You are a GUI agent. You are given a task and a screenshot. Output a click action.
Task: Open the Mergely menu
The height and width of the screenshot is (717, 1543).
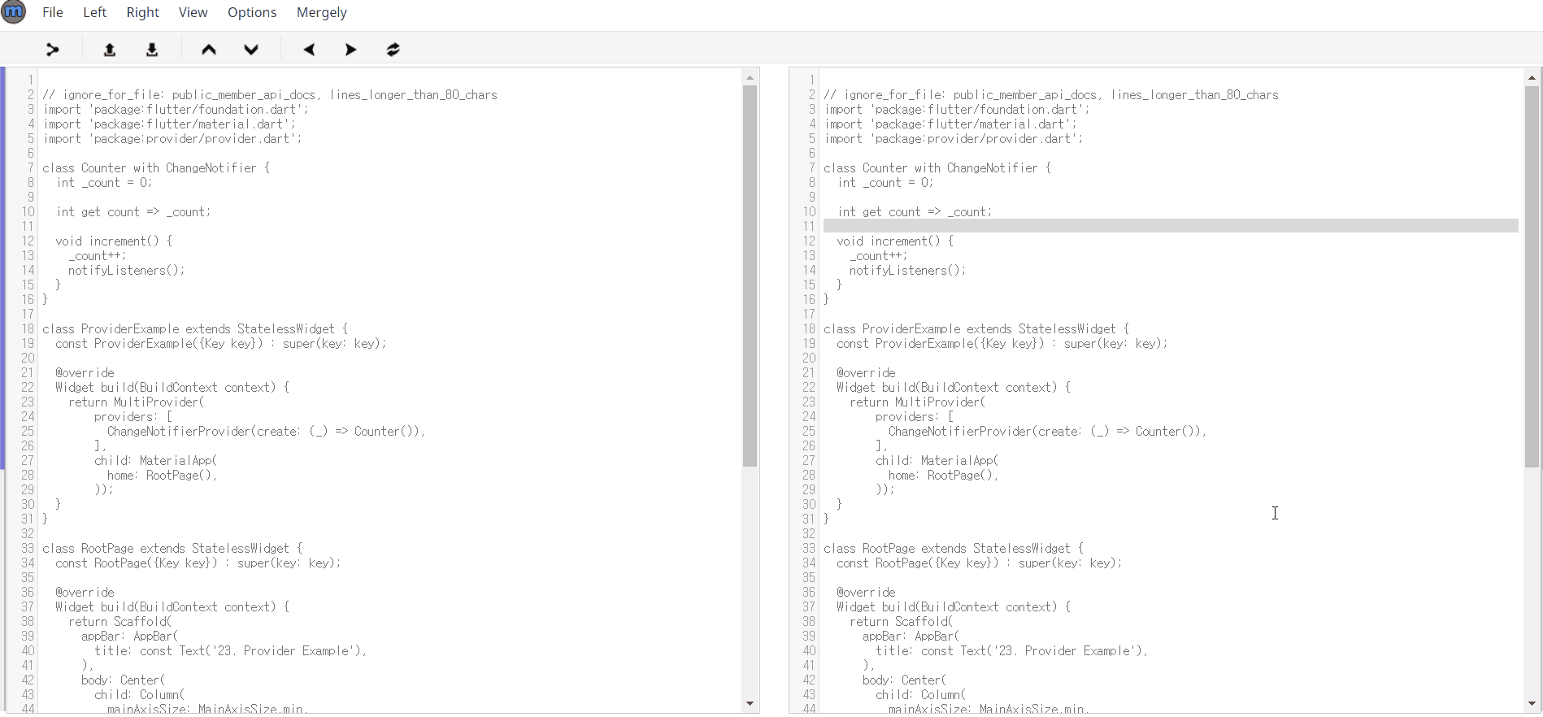click(322, 12)
